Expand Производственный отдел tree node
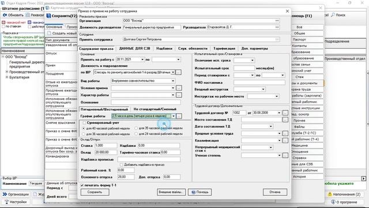Screen dimensions: 369x208 [x=7, y=72]
